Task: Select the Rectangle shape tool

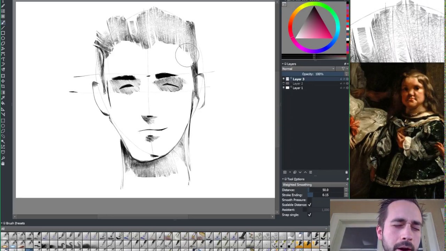Action: click(x=3, y=33)
